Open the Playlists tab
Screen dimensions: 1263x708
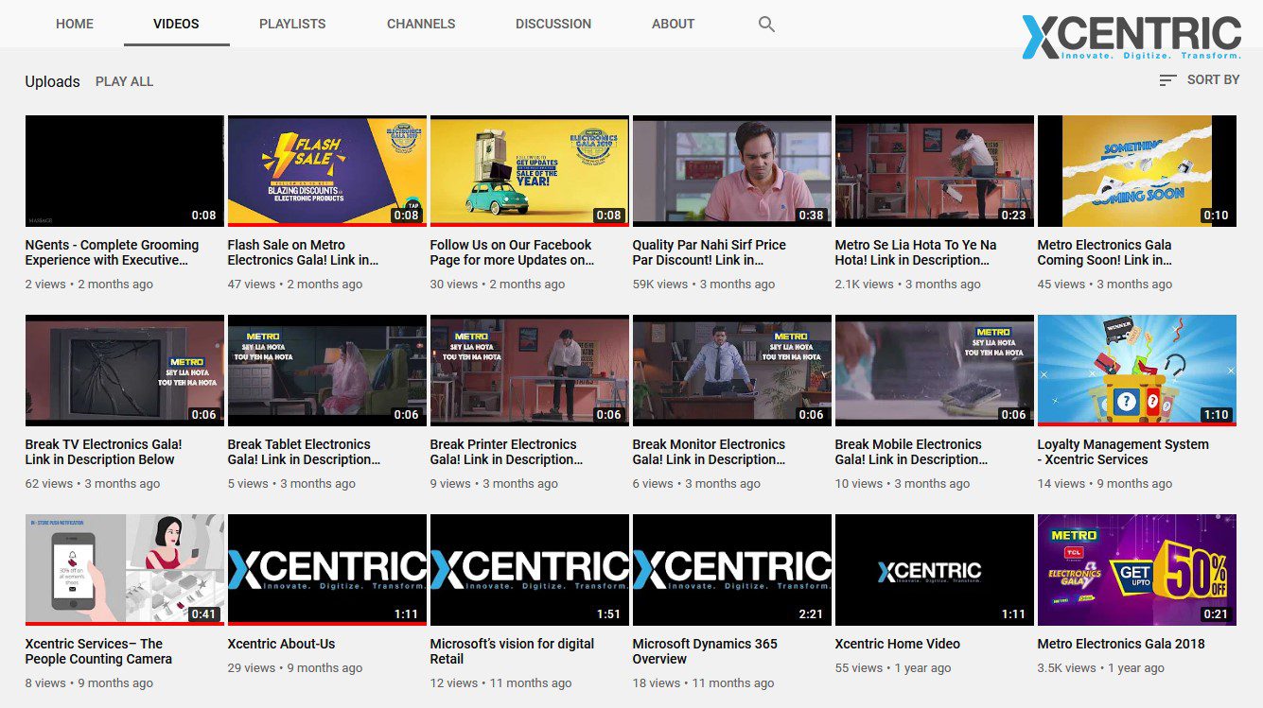292,24
